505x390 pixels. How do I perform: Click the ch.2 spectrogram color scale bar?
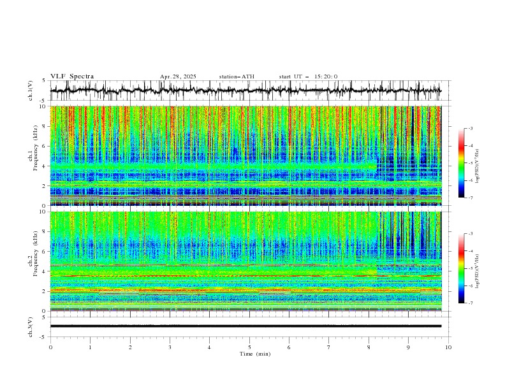461,268
